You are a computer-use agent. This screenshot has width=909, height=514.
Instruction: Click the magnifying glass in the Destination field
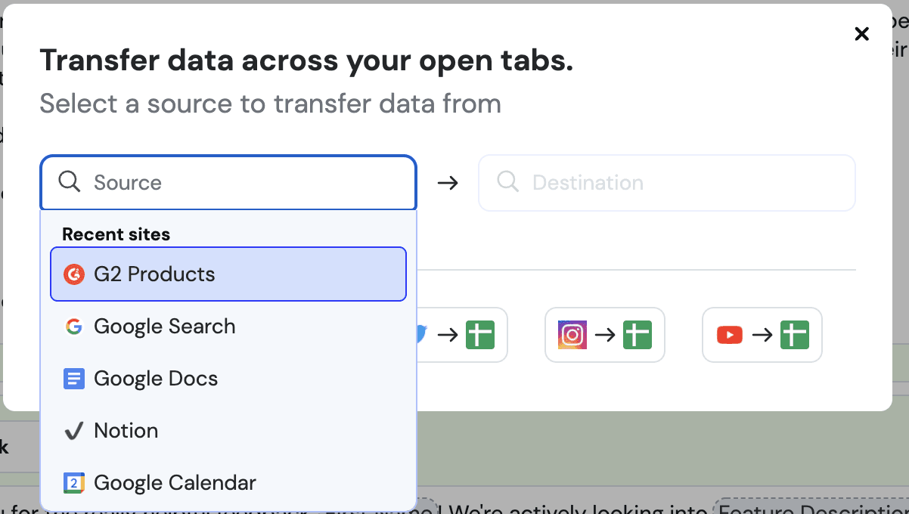507,182
